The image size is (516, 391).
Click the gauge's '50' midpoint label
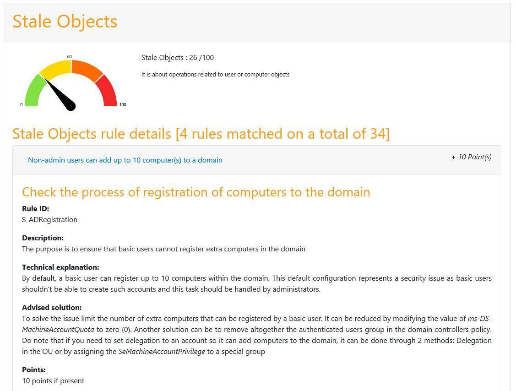pos(70,57)
